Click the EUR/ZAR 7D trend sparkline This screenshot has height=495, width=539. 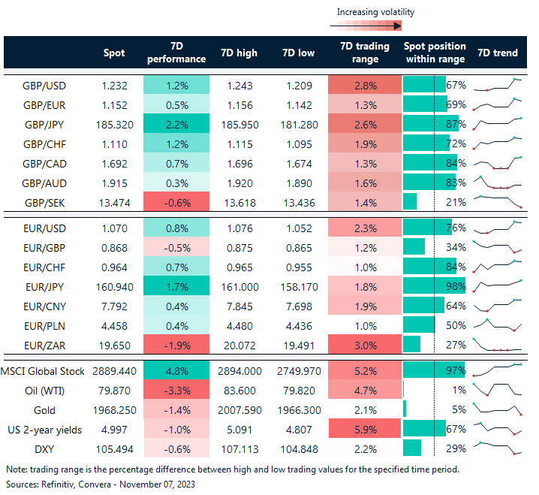coord(497,344)
